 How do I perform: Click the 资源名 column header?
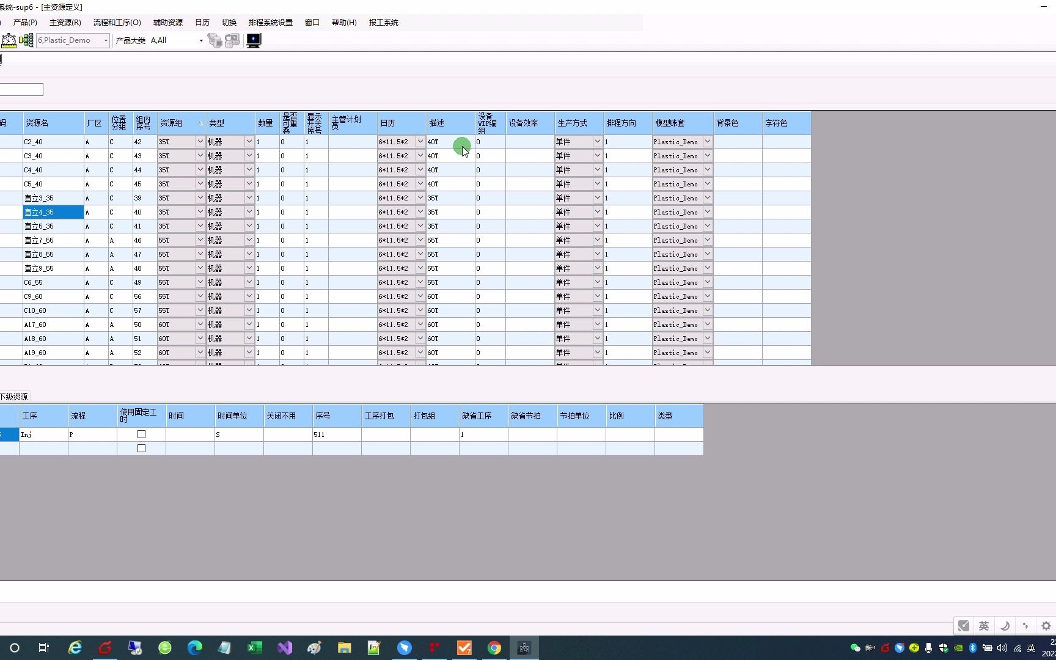point(53,123)
